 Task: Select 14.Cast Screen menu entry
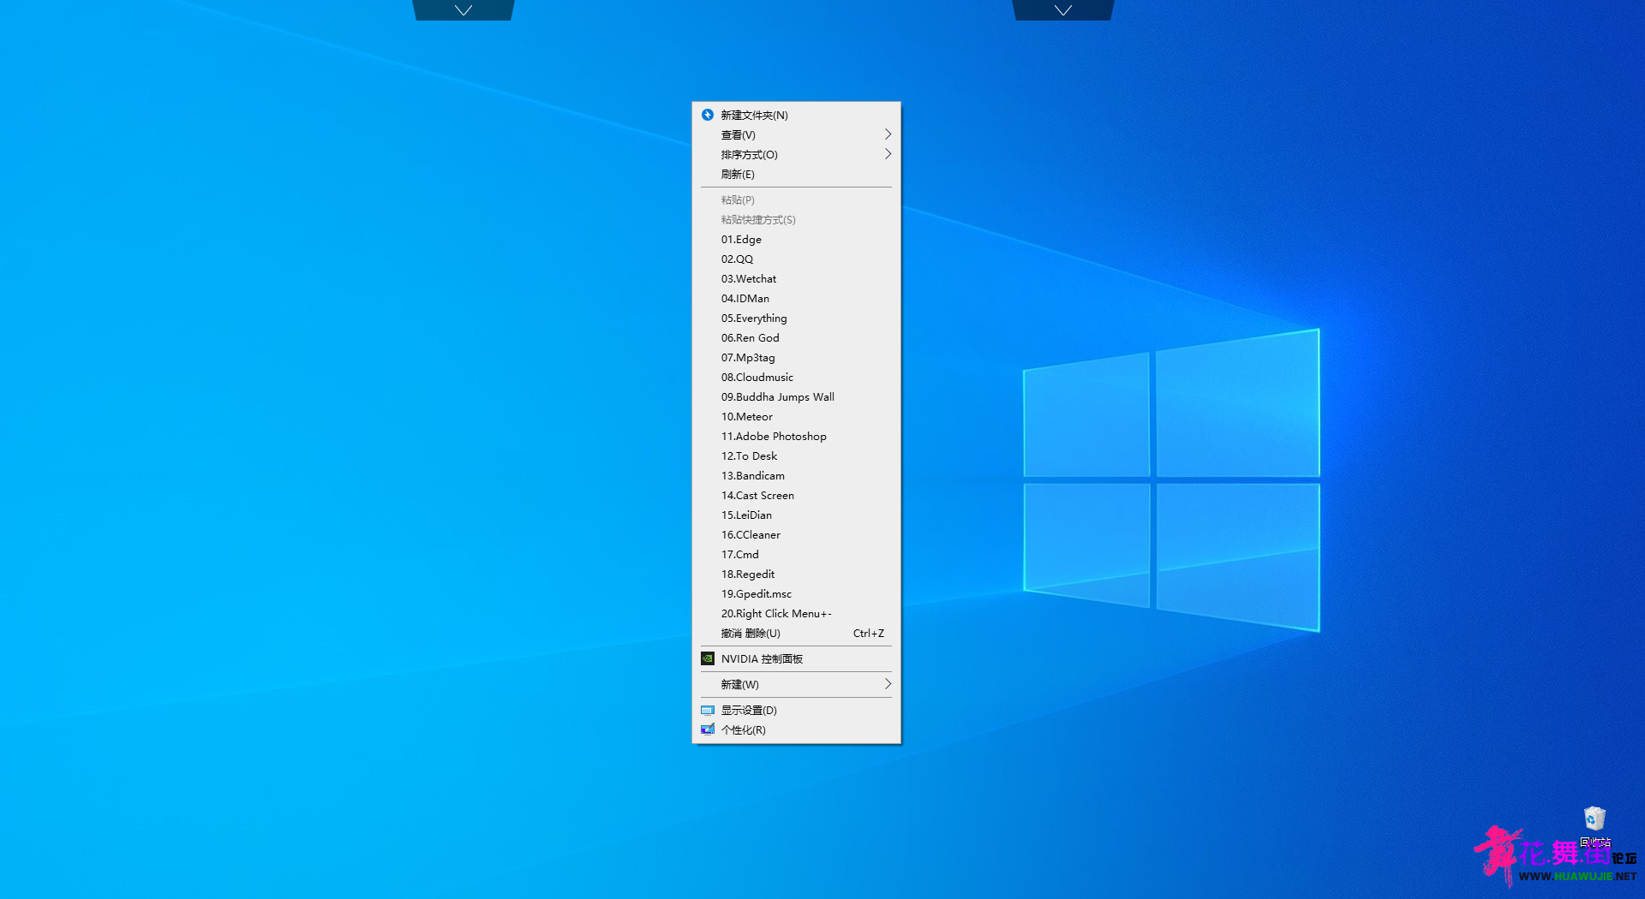pyautogui.click(x=796, y=495)
